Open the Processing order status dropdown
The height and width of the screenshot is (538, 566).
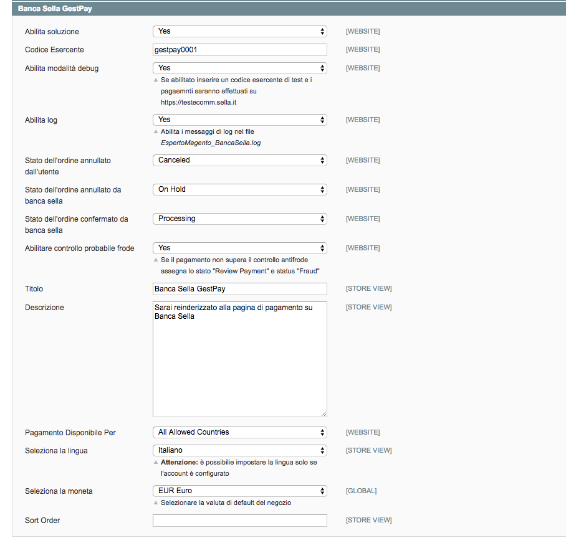(240, 219)
